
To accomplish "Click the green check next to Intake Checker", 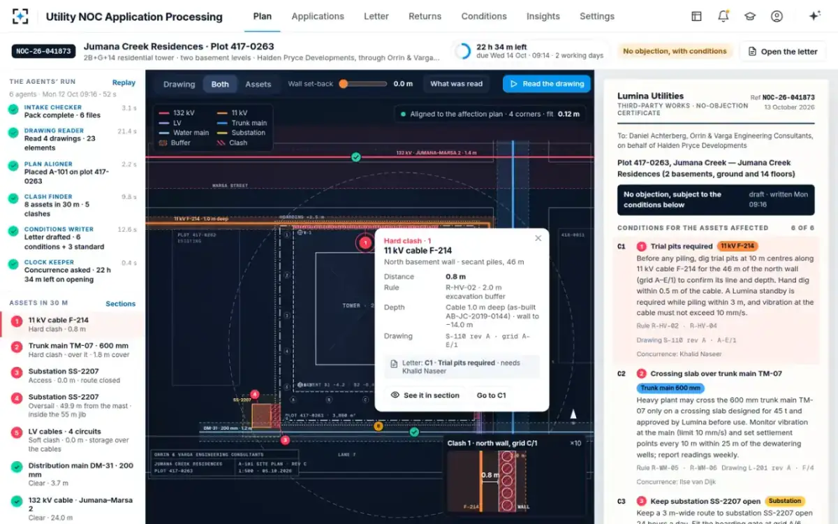I will tap(13, 110).
